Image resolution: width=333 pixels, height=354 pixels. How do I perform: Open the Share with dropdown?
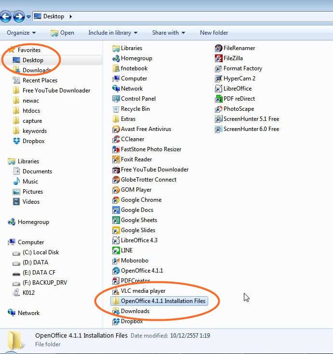click(169, 33)
